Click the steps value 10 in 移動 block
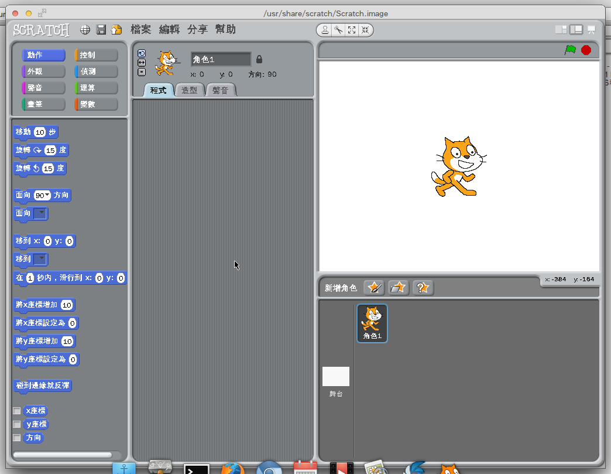The width and height of the screenshot is (611, 474). [40, 132]
